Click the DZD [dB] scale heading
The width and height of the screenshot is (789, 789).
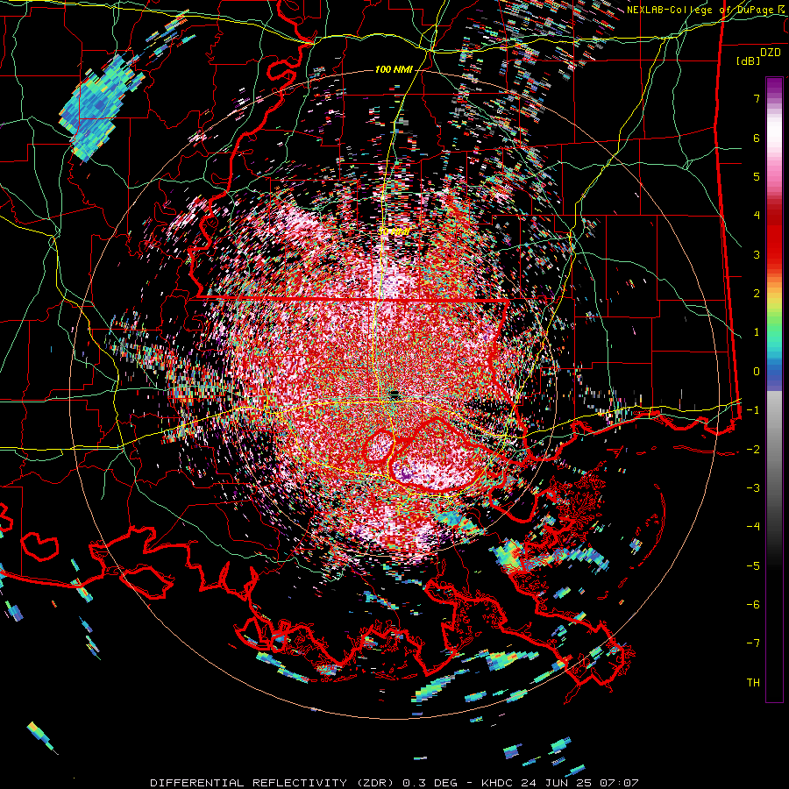759,56
